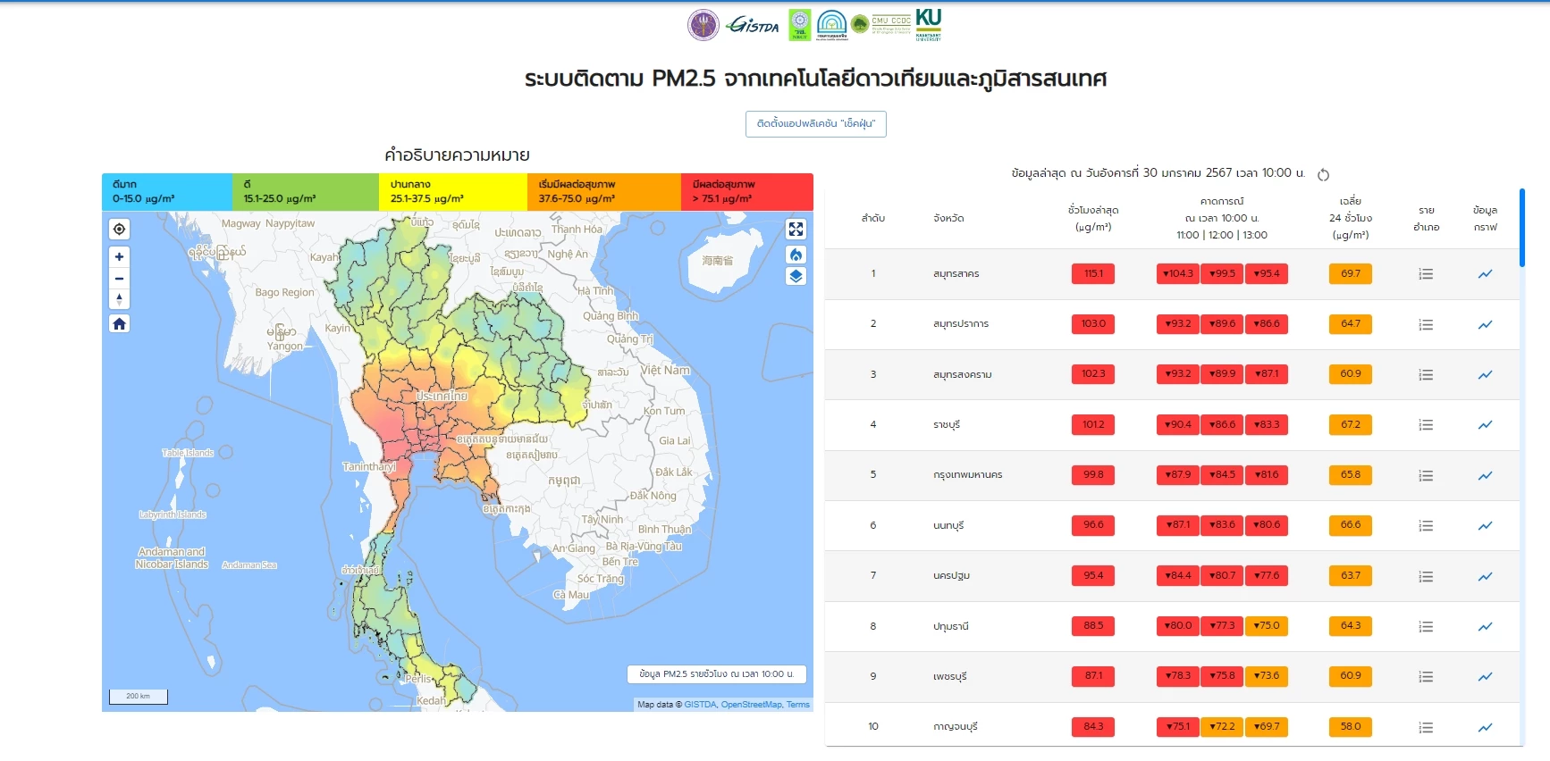Return map to home extent
Image resolution: width=1550 pixels, height=761 pixels.
coord(119,323)
